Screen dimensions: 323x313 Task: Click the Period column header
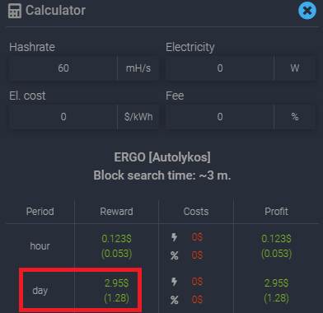pyautogui.click(x=40, y=212)
